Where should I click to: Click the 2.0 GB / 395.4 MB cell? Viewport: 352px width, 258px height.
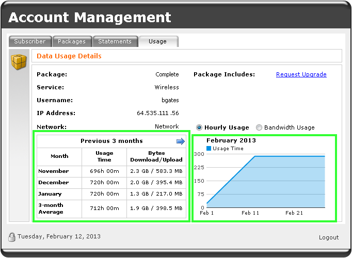pos(156,183)
